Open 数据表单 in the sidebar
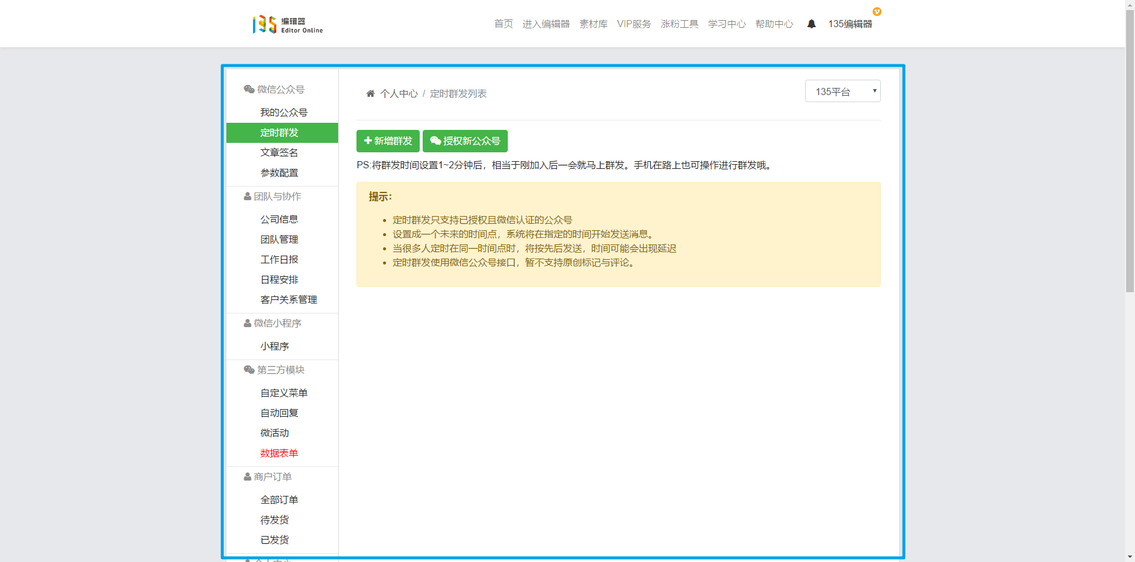This screenshot has width=1135, height=562. (x=279, y=453)
